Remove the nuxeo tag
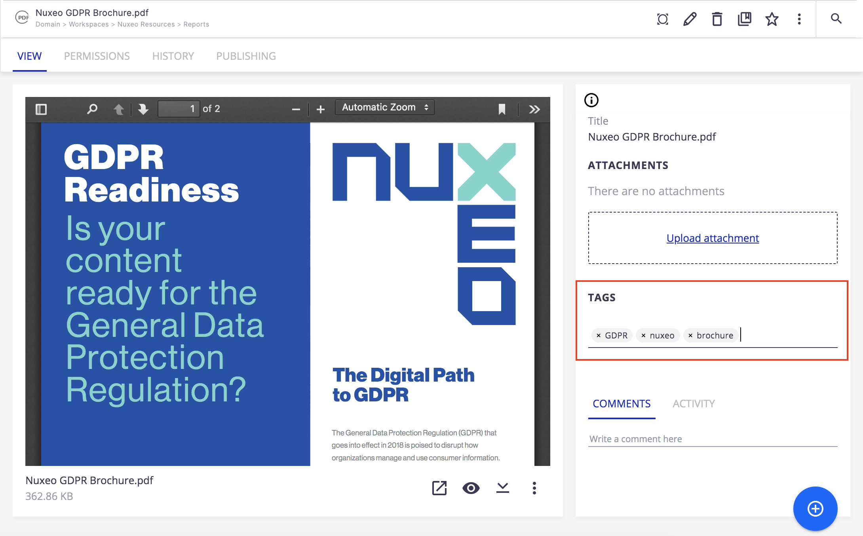Image resolution: width=863 pixels, height=536 pixels. tap(643, 335)
